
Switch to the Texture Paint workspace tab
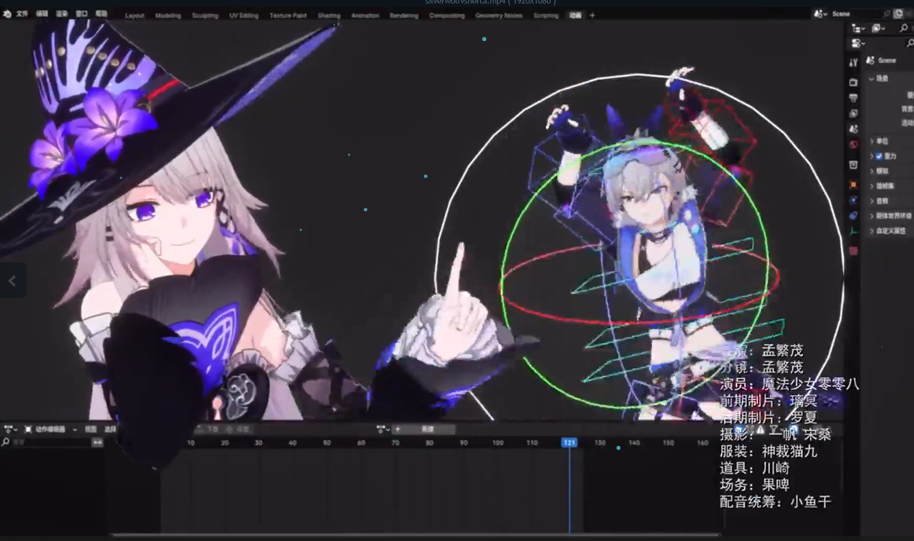288,15
